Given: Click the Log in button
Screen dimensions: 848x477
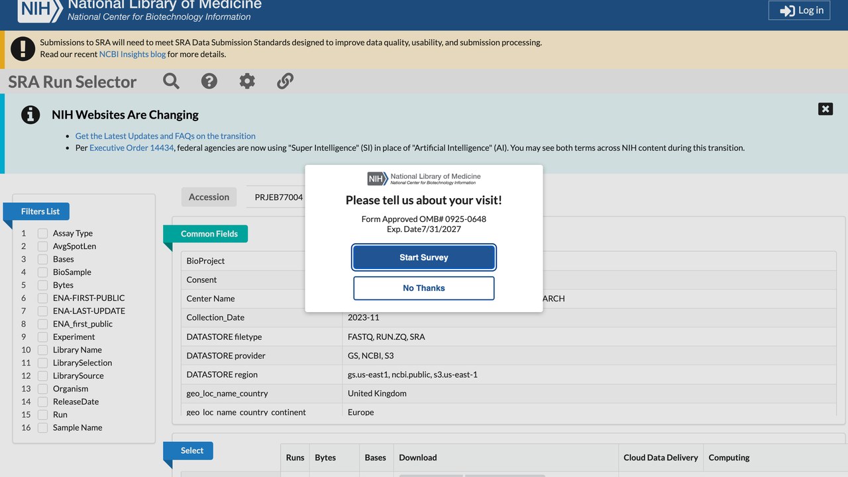Looking at the screenshot, I should click(799, 10).
